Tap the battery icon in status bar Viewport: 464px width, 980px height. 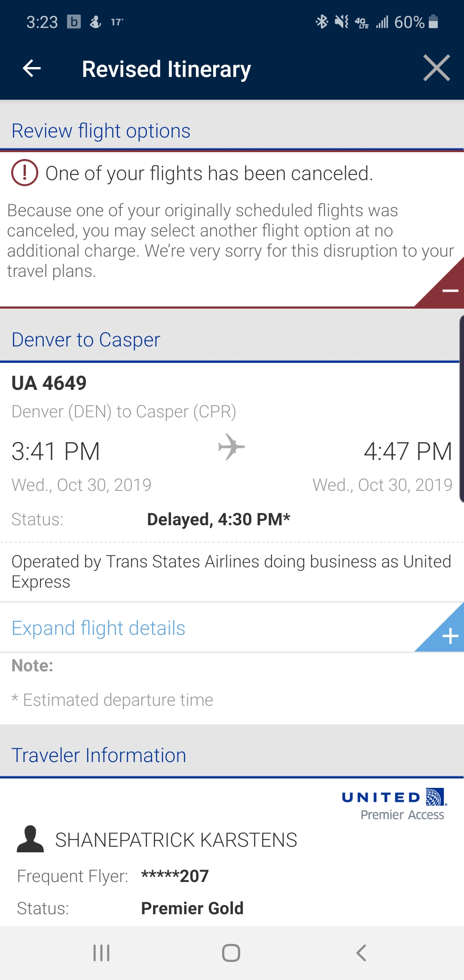[x=433, y=21]
